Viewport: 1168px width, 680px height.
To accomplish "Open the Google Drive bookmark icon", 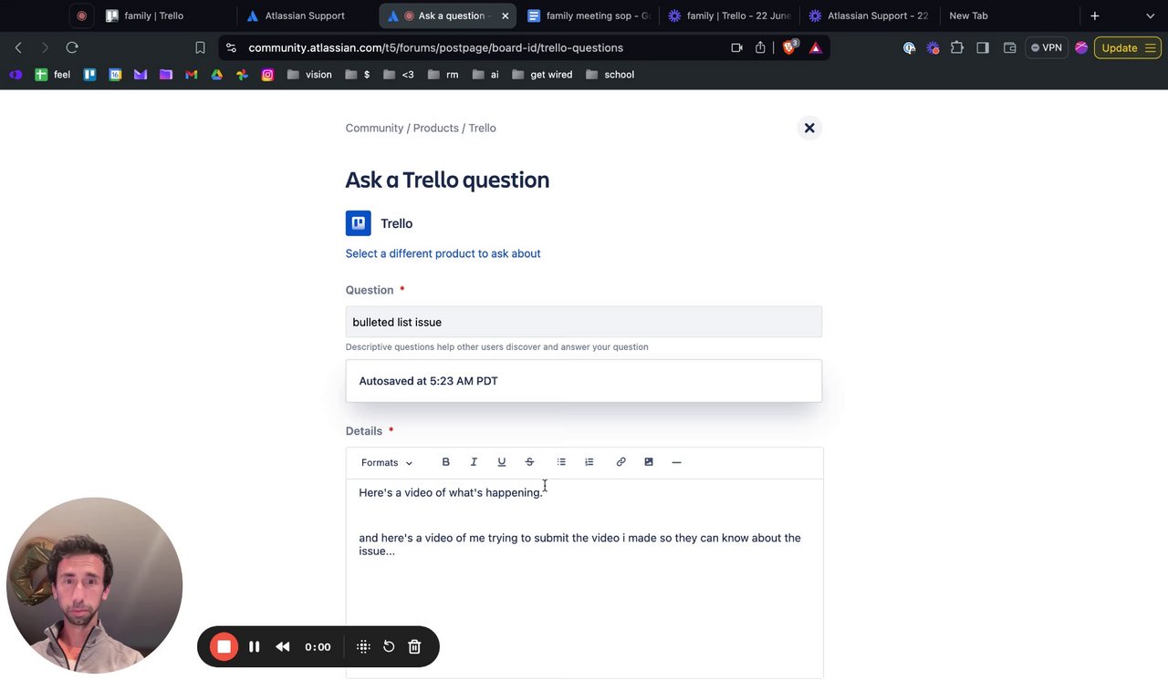I will click(x=217, y=75).
